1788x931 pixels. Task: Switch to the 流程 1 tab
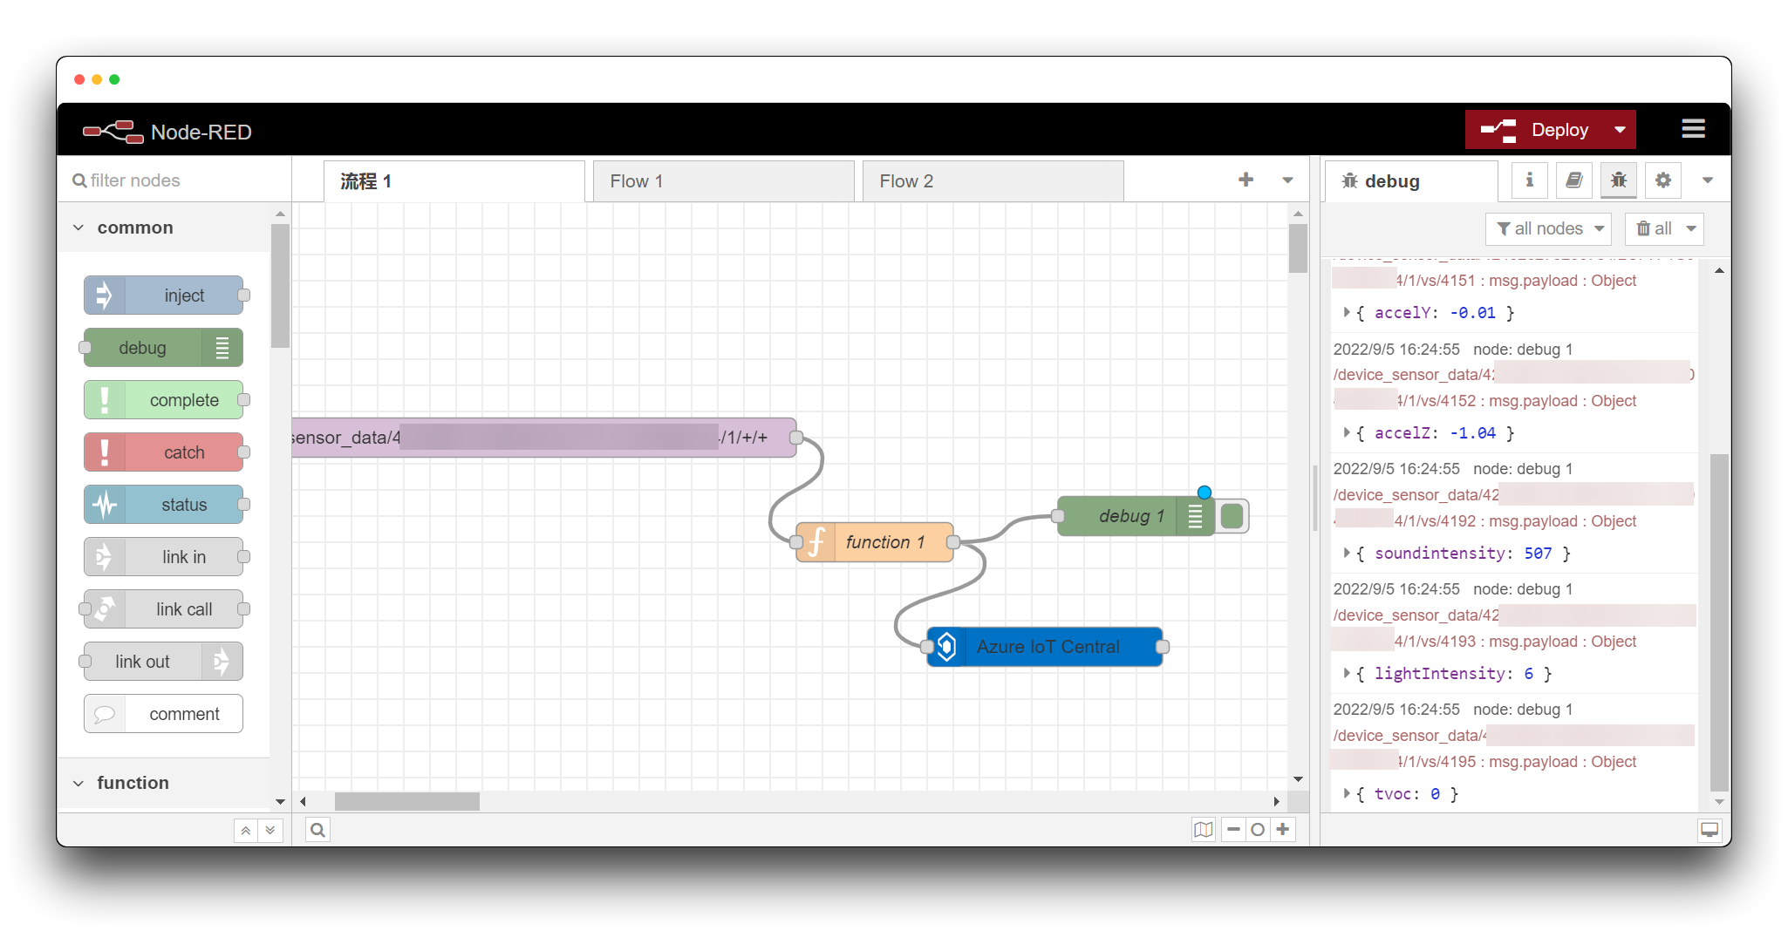[454, 181]
